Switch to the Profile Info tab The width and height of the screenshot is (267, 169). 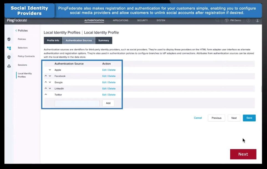click(53, 40)
